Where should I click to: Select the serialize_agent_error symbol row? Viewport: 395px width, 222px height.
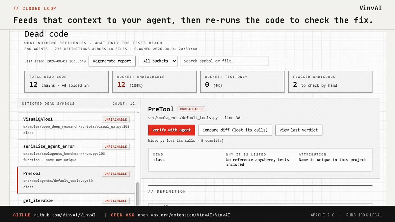(x=76, y=153)
